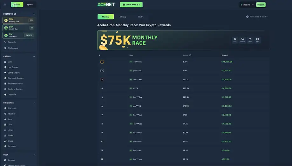292x166 pixels.
Task: Click the $ 3,000.00 reward value
Action: point(227,106)
